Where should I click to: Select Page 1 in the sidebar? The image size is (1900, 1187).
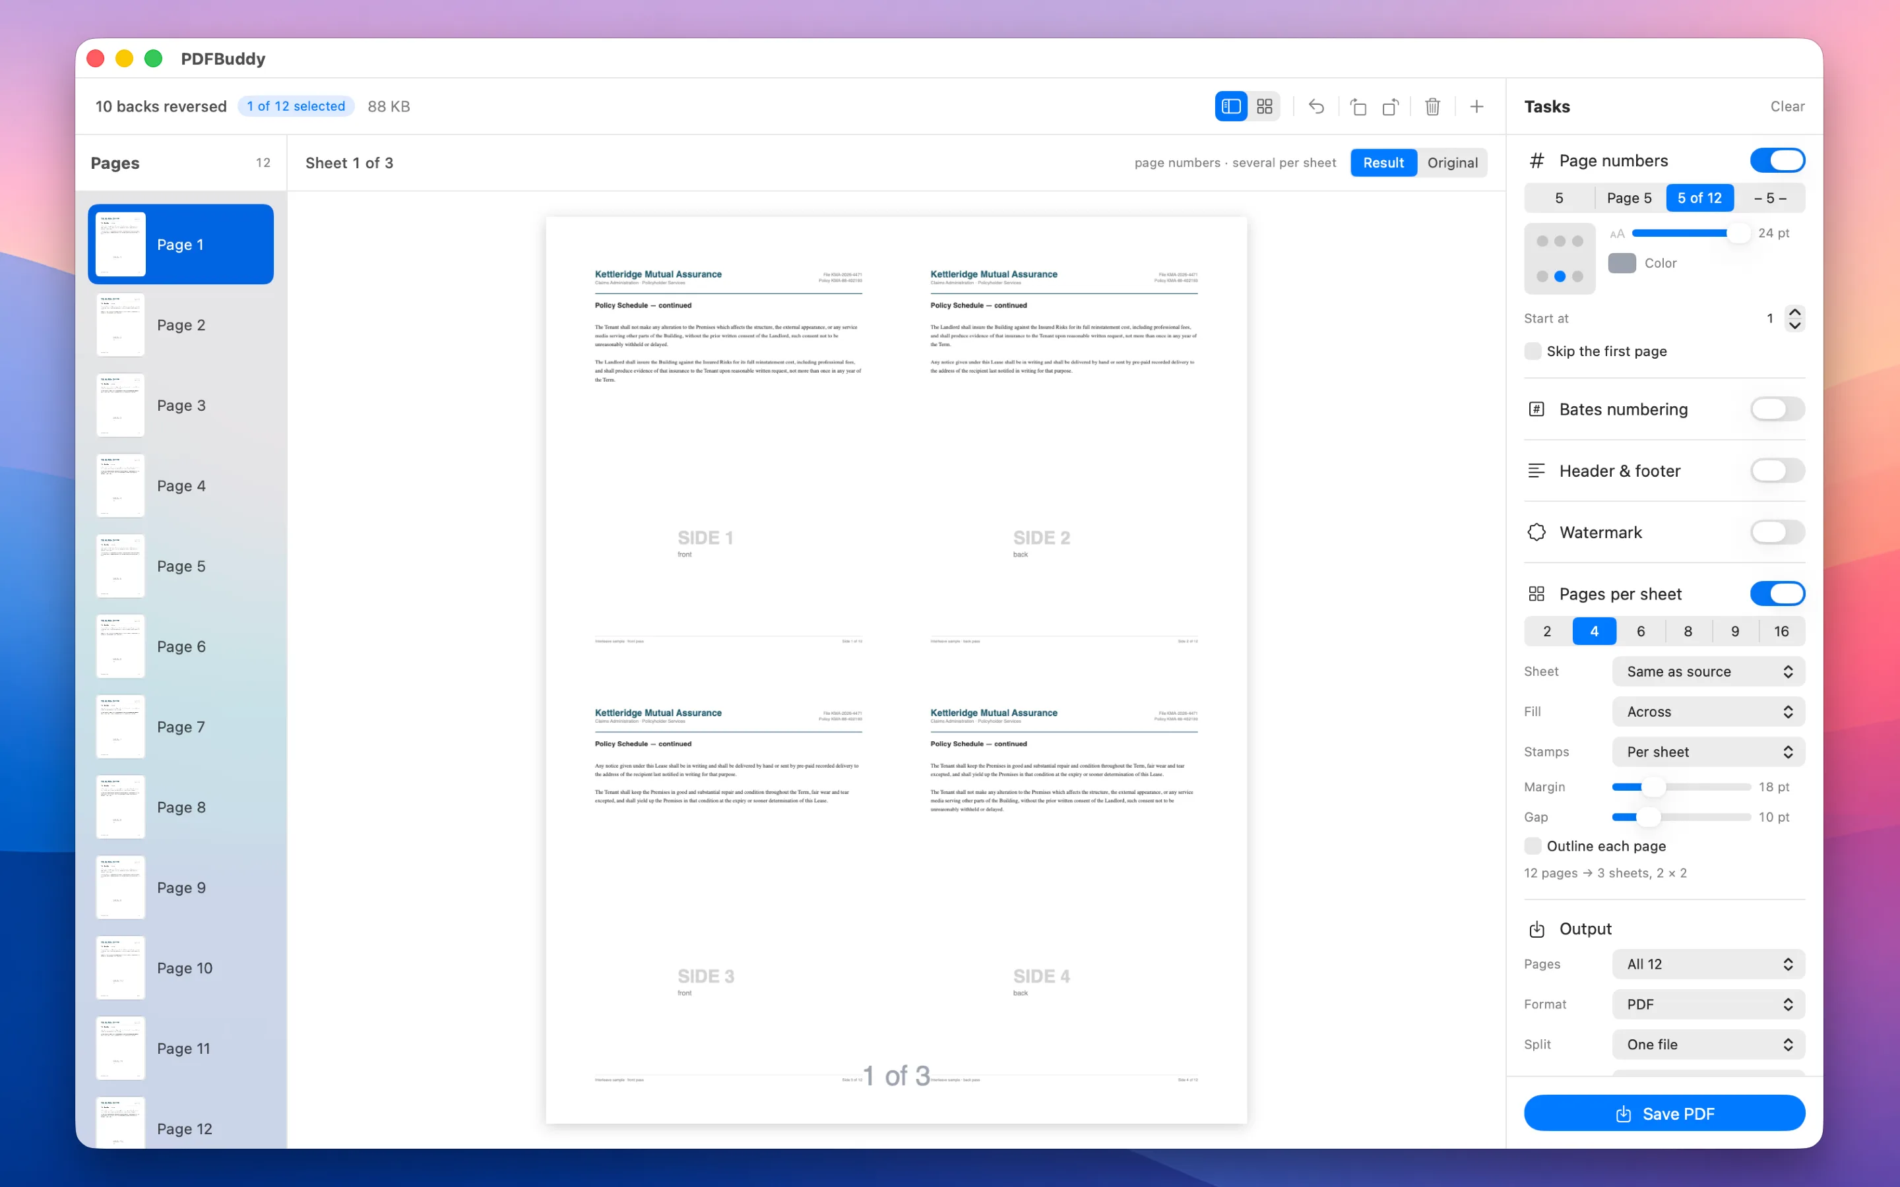[x=181, y=245]
